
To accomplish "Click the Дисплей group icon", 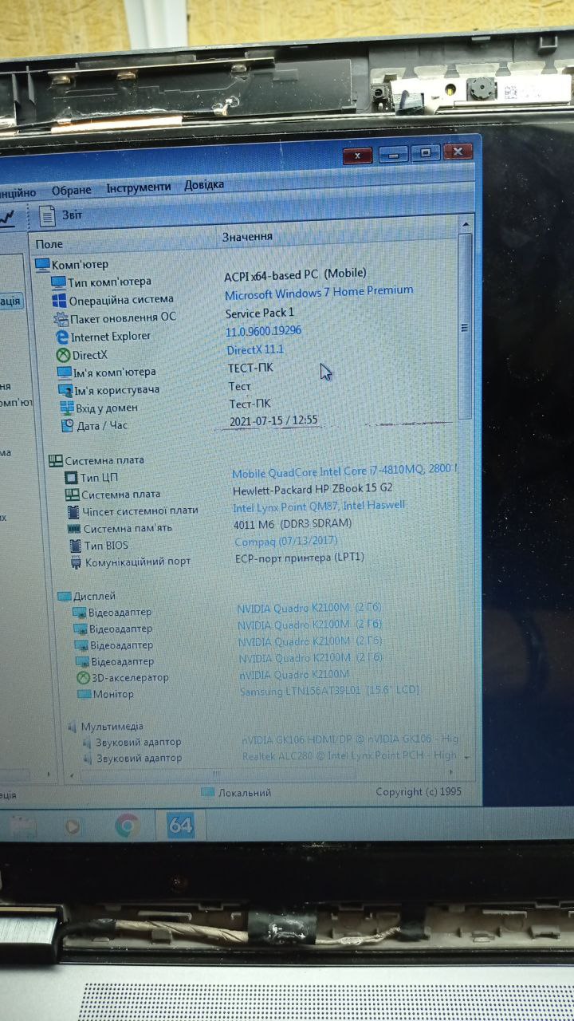I will pos(64,596).
